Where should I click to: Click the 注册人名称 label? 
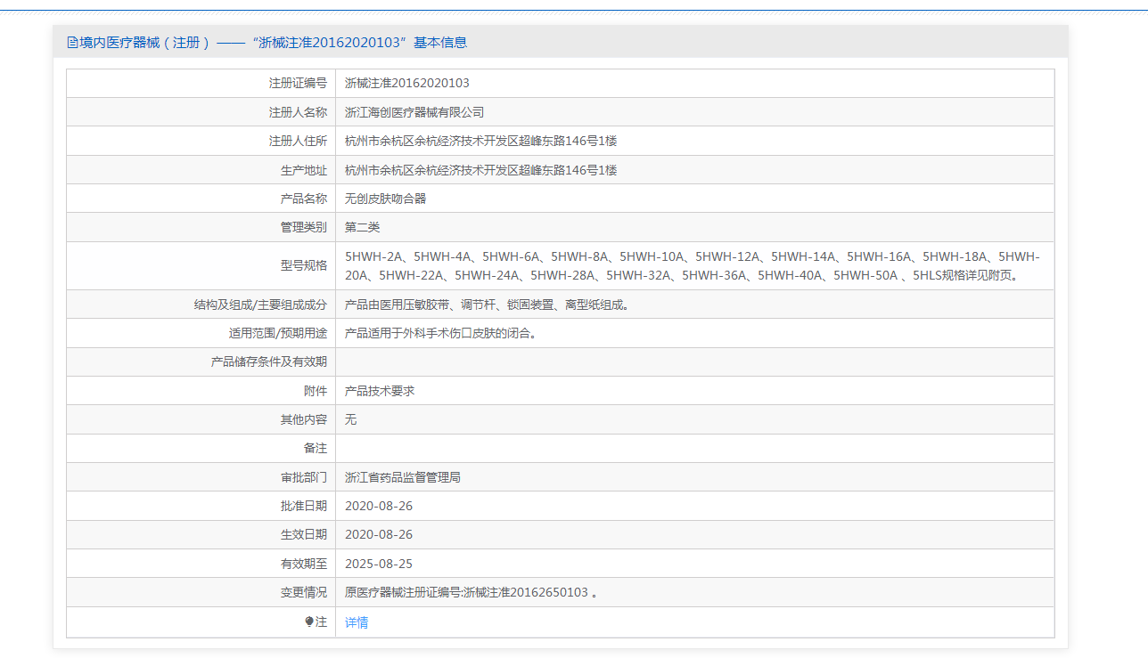pyautogui.click(x=299, y=112)
